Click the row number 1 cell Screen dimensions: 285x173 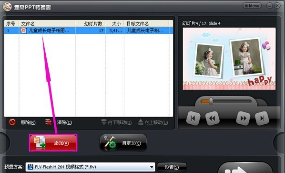(8, 31)
